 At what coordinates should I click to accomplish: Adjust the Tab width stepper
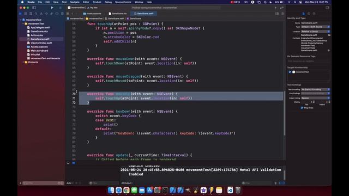pos(314,102)
